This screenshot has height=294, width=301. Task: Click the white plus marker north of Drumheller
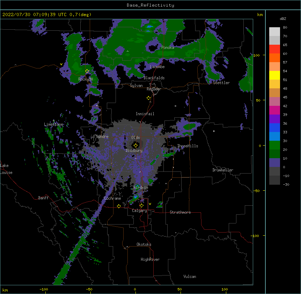214,131
